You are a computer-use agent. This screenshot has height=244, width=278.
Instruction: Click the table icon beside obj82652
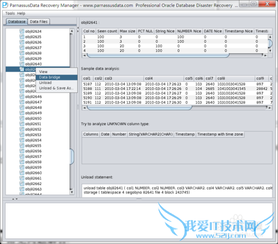point(22,129)
